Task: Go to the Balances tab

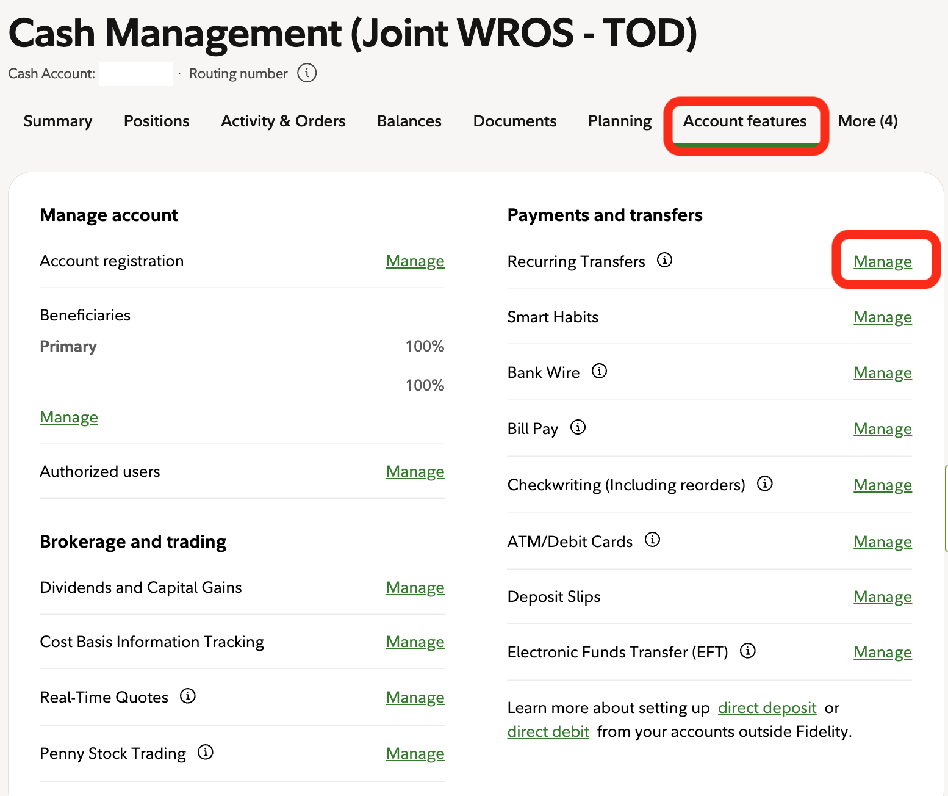Action: 409,121
